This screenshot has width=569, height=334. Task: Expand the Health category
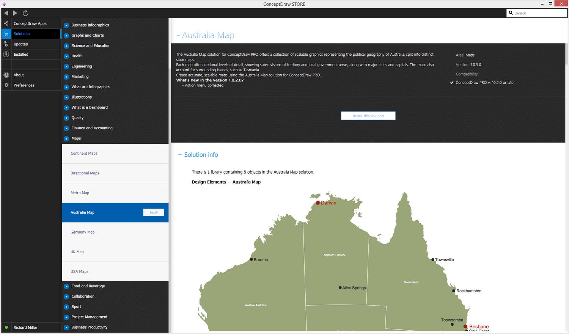click(x=66, y=56)
